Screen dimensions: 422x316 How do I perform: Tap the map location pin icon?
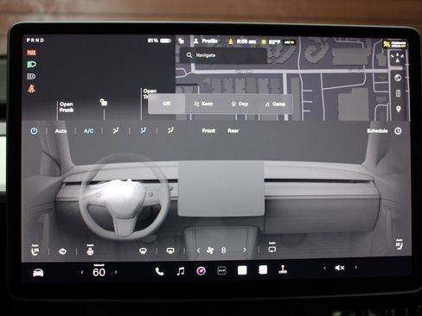coord(399,110)
